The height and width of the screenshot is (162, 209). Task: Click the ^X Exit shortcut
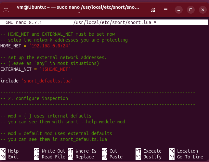pos(9,157)
